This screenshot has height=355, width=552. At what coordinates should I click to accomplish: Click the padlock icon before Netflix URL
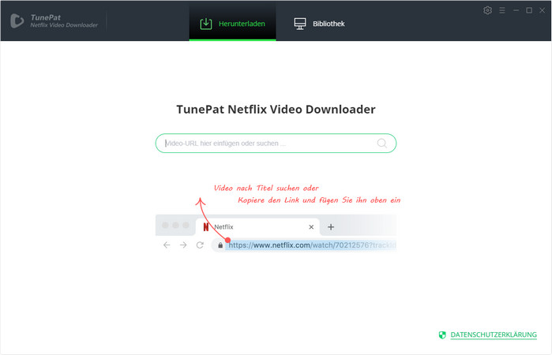pyautogui.click(x=220, y=245)
